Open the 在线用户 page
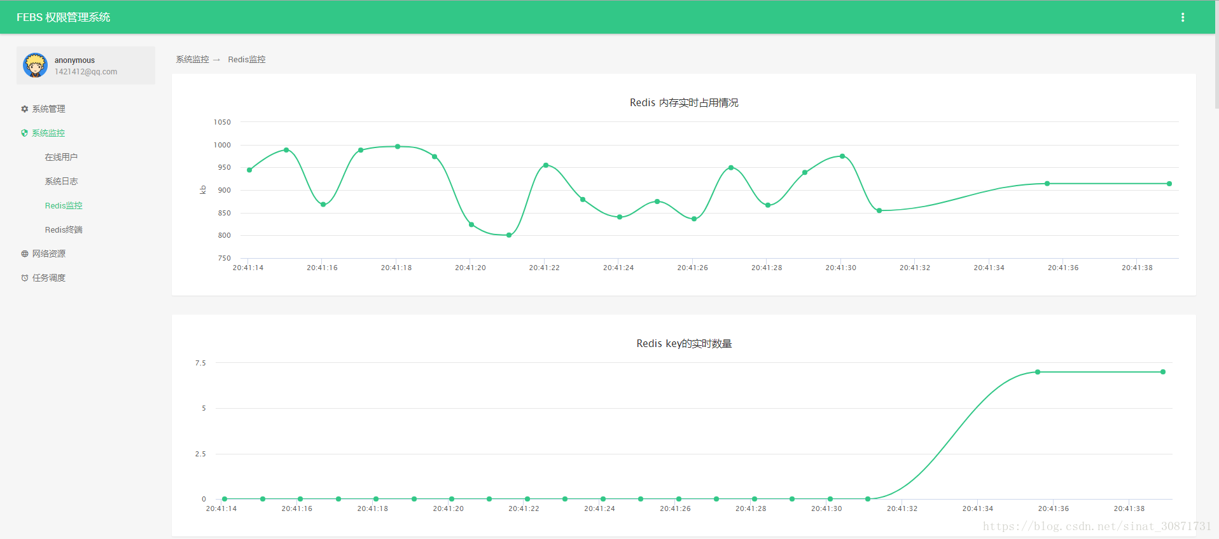 click(61, 157)
